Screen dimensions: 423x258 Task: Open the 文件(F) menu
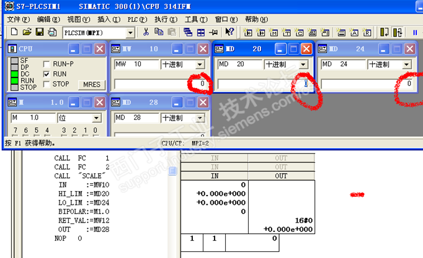pyautogui.click(x=19, y=19)
